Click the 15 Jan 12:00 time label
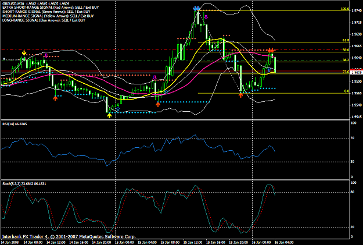Viewport: 363px width, 245px height. pyautogui.click(x=193, y=243)
